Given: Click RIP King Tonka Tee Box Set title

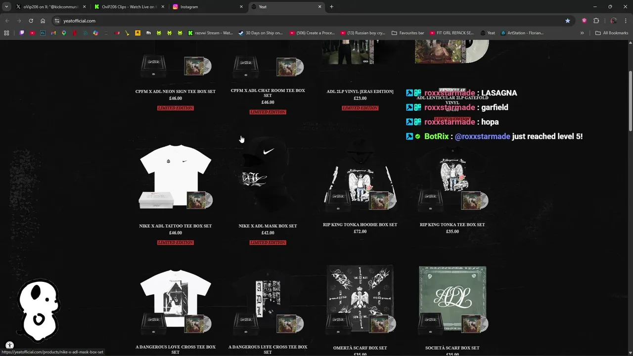Looking at the screenshot, I should [452, 224].
